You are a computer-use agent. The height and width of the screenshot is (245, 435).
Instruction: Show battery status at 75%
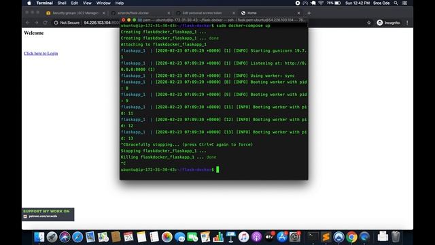(334, 3)
